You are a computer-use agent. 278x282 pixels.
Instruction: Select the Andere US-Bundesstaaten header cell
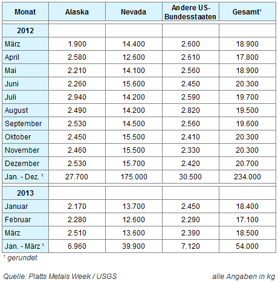point(190,11)
